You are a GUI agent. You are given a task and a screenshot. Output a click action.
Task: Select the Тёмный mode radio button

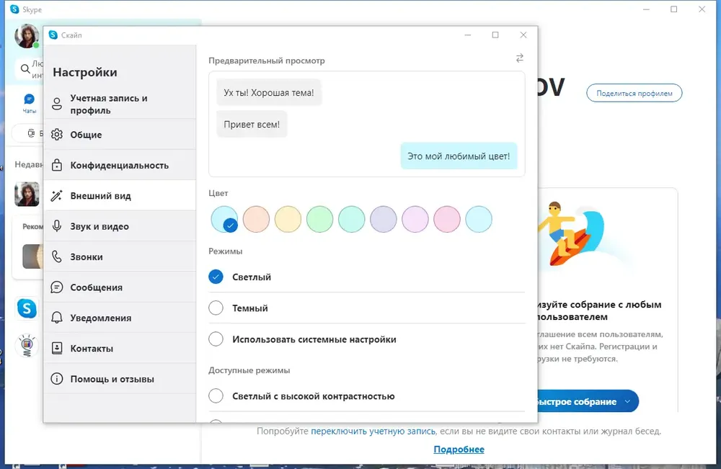[216, 308]
